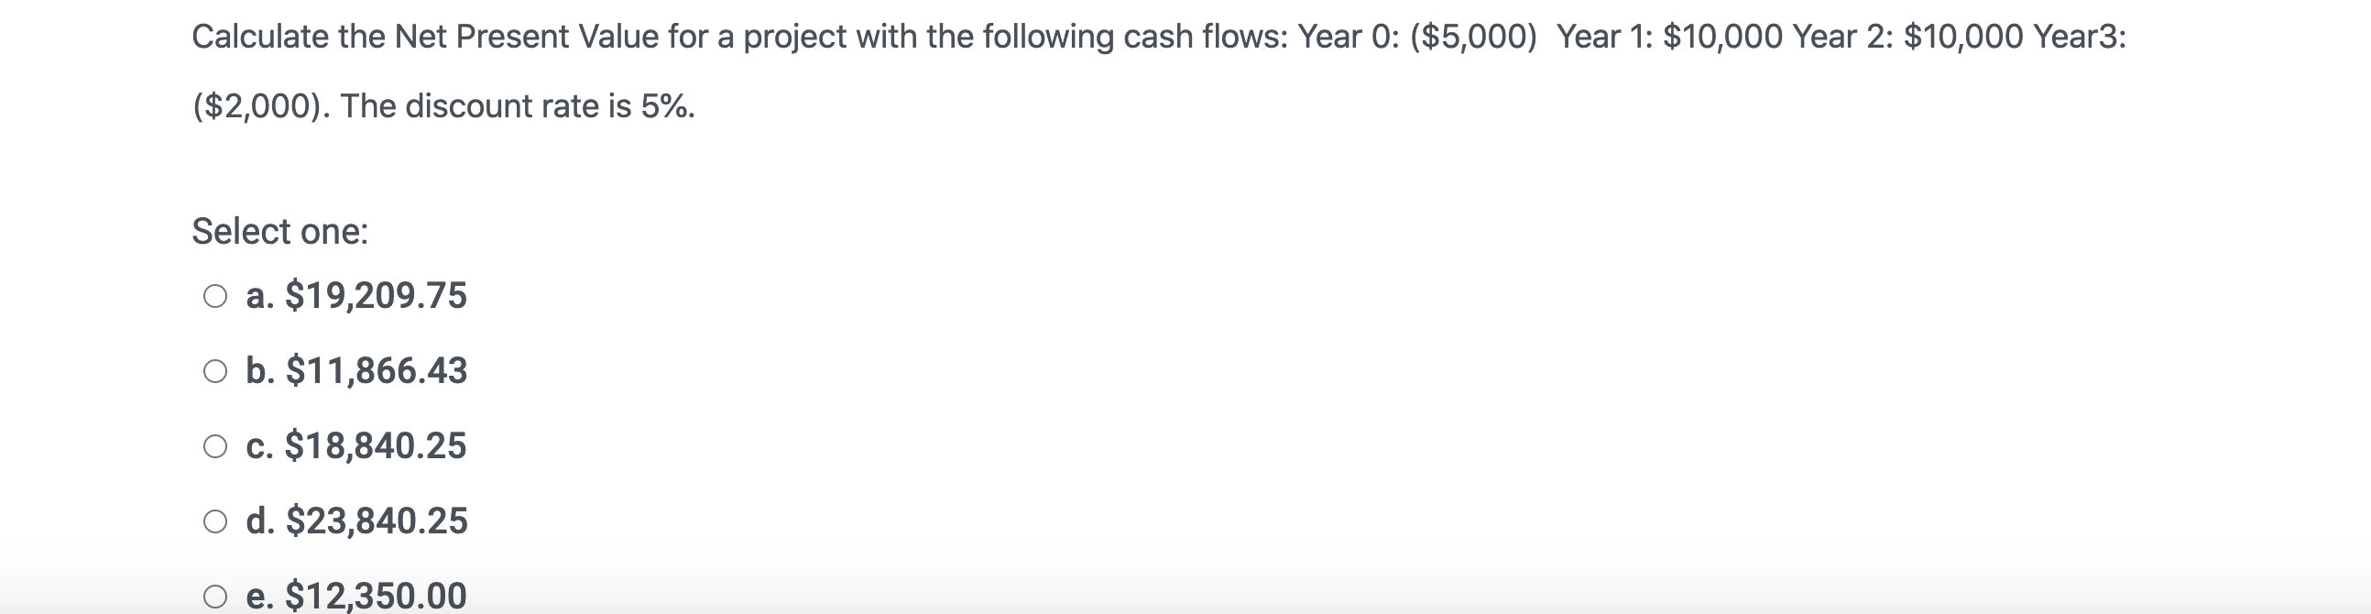This screenshot has height=614, width=2371.
Task: Click the option c answer label text
Action: click(x=357, y=445)
